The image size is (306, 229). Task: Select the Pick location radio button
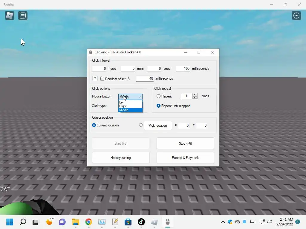(141, 125)
